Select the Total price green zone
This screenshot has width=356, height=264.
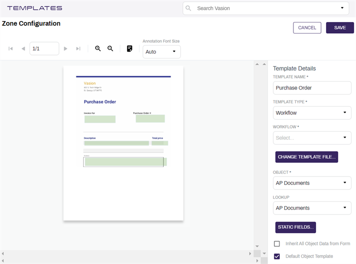click(x=160, y=143)
